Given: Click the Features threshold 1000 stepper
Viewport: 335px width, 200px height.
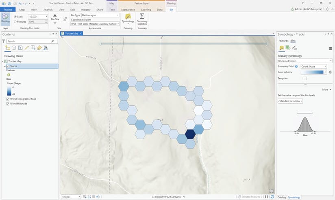Looking at the screenshot, I should coord(46,22).
